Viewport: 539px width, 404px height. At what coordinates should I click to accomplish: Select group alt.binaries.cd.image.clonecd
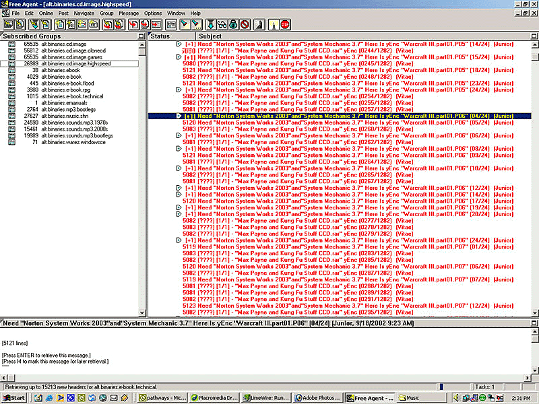[73, 50]
